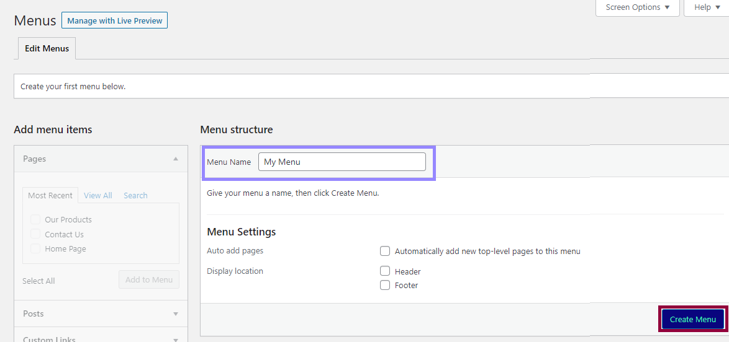Select the Edit Menus tab
The image size is (729, 342).
point(47,48)
